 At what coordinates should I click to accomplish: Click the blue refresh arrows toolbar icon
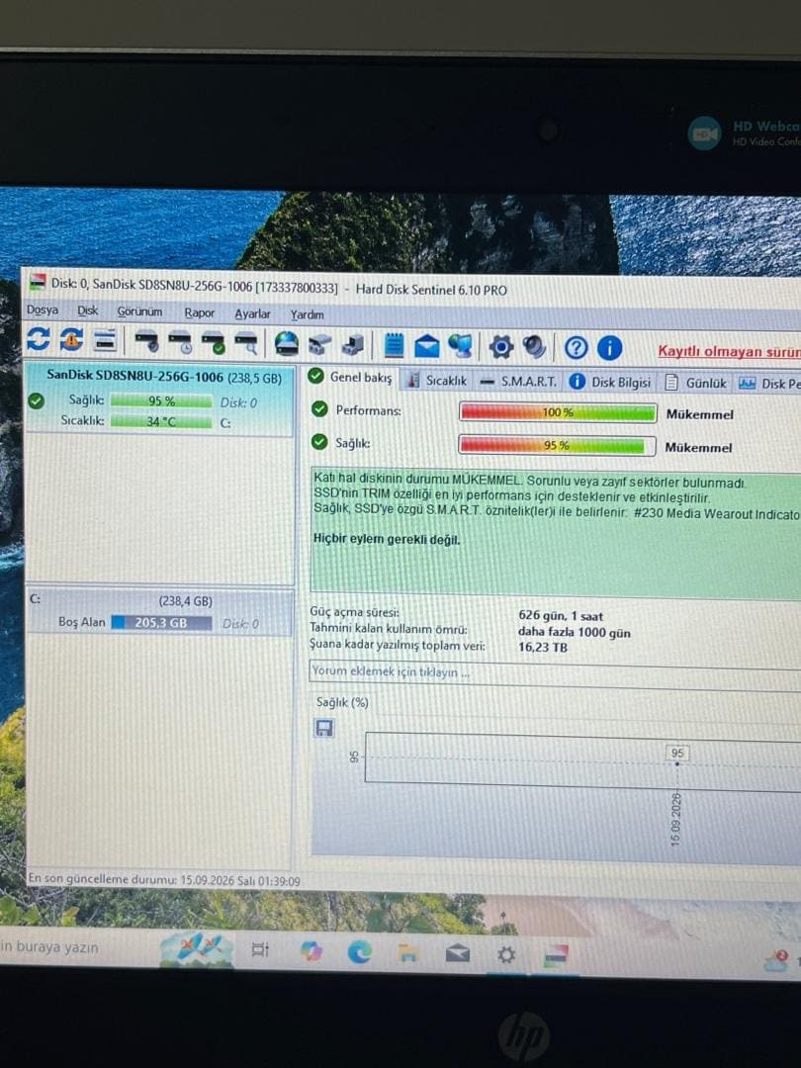39,339
